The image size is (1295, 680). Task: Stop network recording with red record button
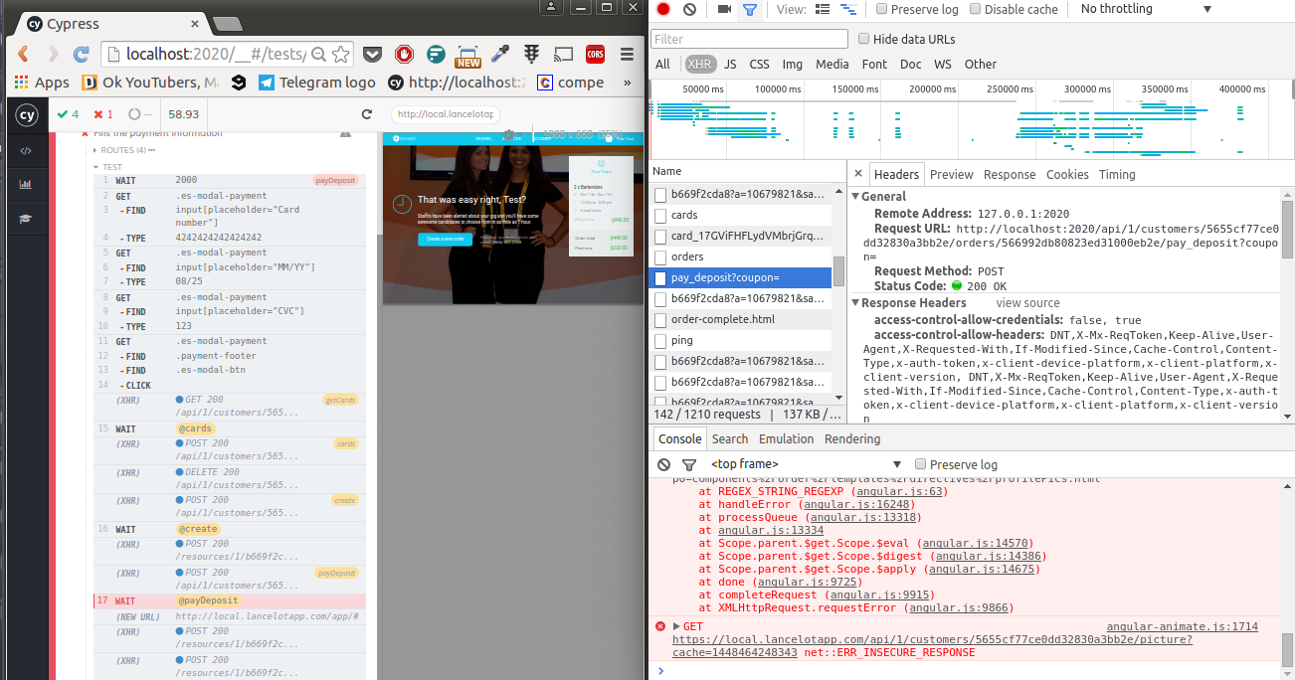point(663,9)
